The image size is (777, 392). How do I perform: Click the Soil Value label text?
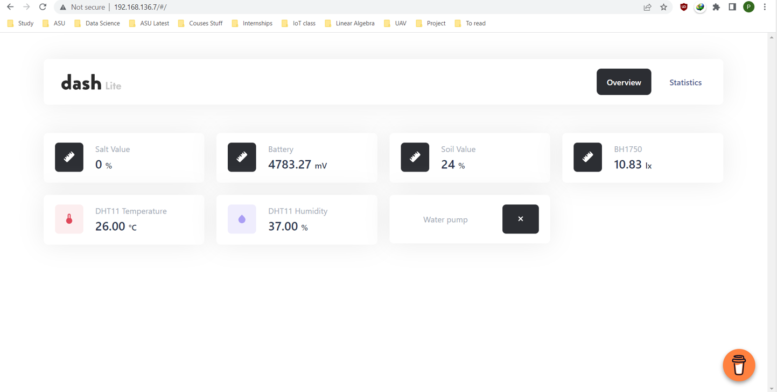point(458,149)
